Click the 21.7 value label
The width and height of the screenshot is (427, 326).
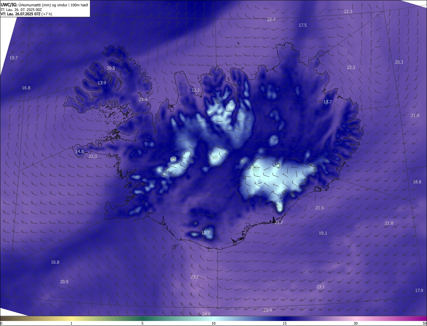pyautogui.click(x=279, y=222)
